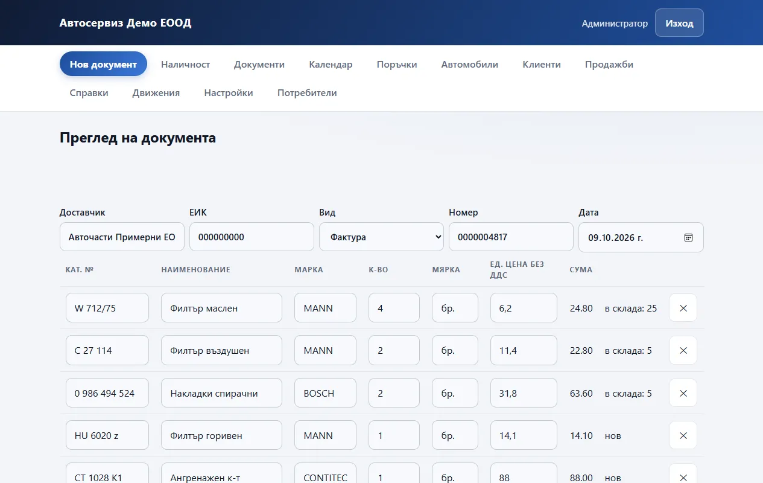Click the Дата field 09.10.2026
The image size is (763, 483).
pos(641,237)
